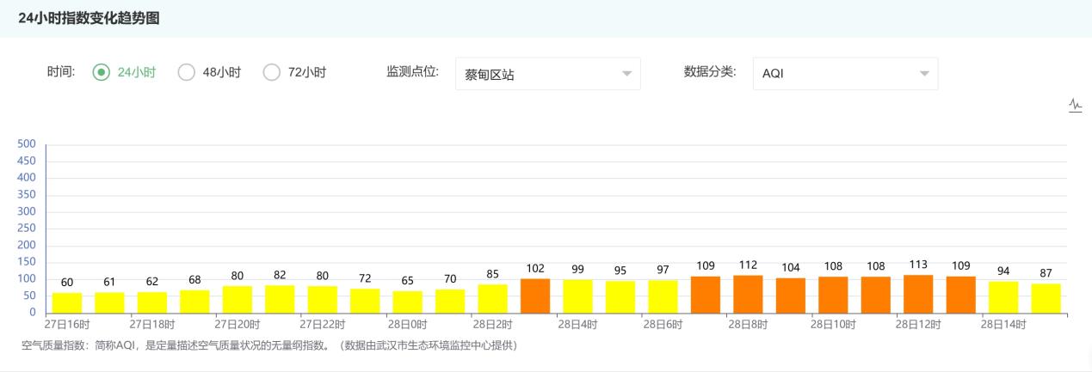
Task: Click the yellow bar with value 85
Action: tap(493, 299)
